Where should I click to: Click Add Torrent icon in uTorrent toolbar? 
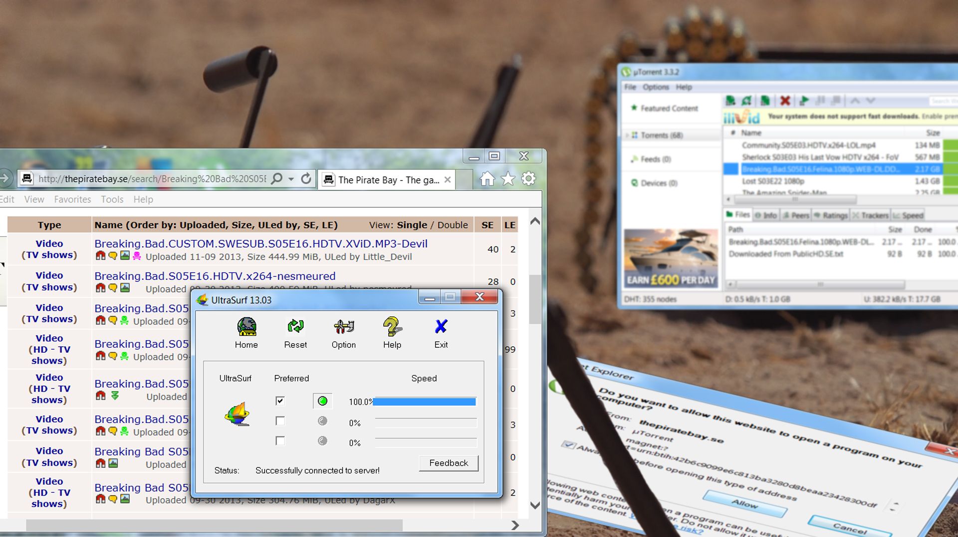731,101
